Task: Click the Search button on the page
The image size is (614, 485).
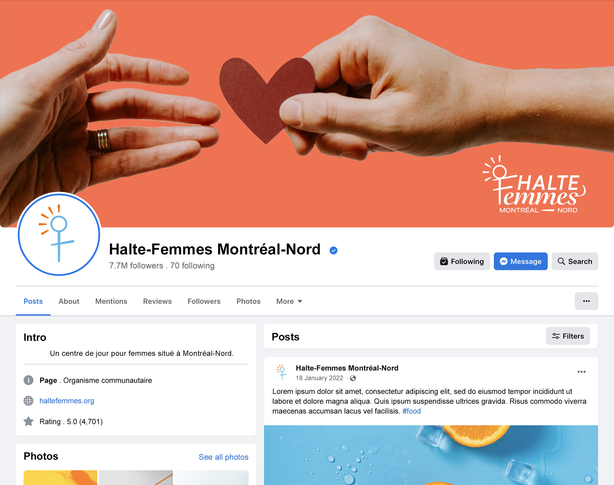Action: [575, 261]
